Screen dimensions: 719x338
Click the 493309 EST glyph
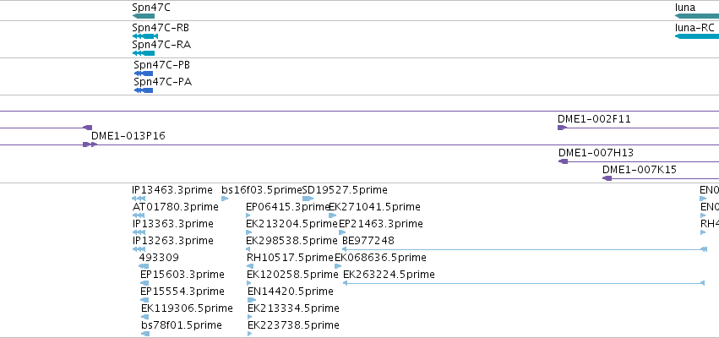click(x=144, y=266)
